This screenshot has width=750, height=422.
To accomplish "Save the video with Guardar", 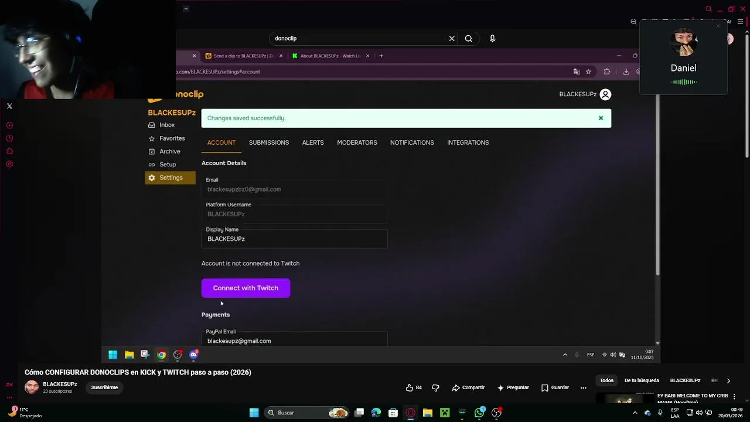I will [555, 387].
